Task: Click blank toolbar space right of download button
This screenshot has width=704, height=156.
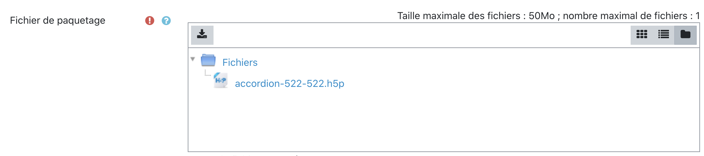Action: click(397, 35)
